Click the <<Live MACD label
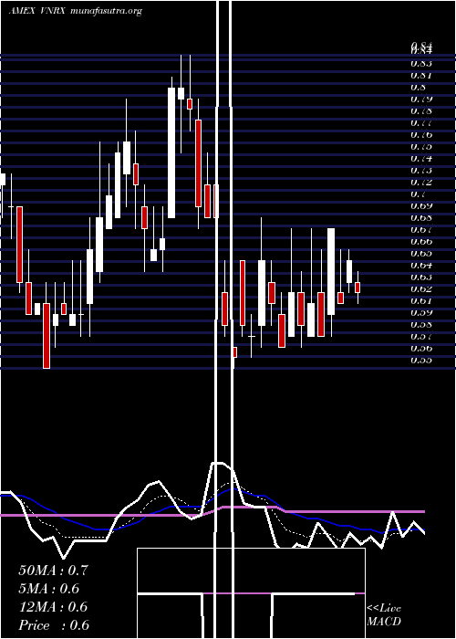This screenshot has width=456, height=639. click(x=384, y=615)
